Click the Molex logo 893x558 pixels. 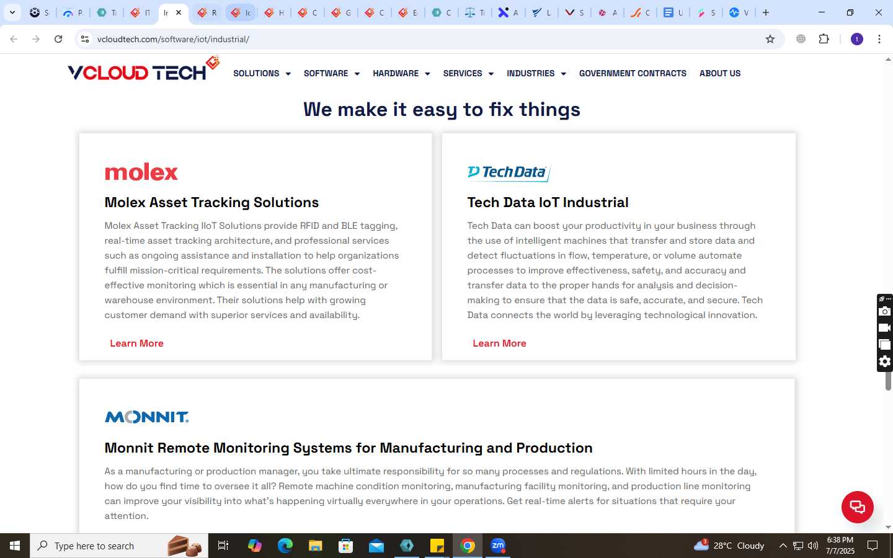tap(141, 172)
